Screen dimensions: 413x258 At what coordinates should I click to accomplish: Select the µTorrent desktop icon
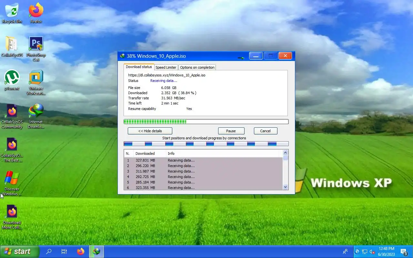point(12,80)
